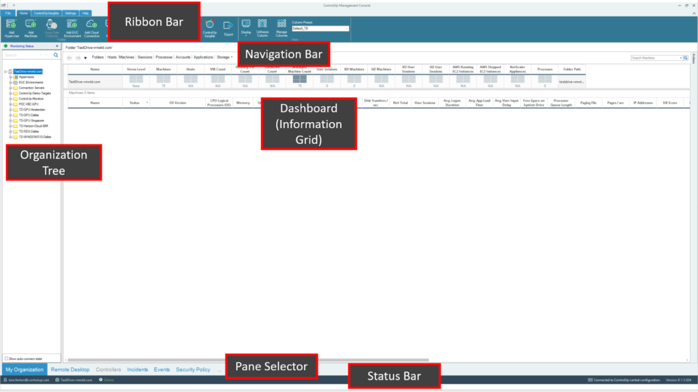Sort by the OS Version column header
This screenshot has height=392, width=698.
tap(178, 103)
